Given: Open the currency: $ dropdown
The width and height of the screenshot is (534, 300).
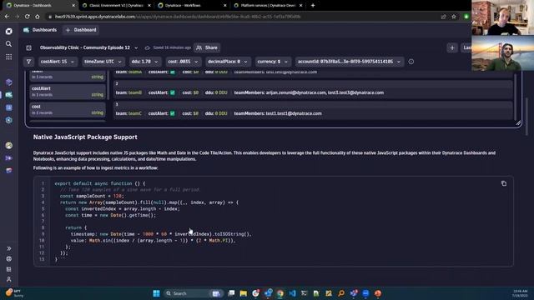Looking at the screenshot, I should pyautogui.click(x=273, y=62).
